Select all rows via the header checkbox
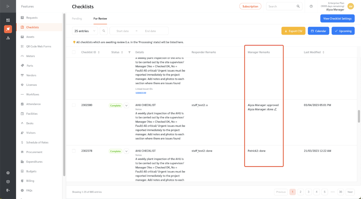Viewport: 363px width, 199px height. coord(74,52)
